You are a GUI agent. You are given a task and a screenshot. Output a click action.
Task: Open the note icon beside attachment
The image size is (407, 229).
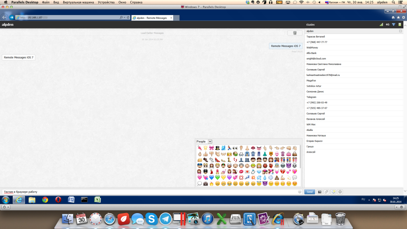[x=333, y=192]
